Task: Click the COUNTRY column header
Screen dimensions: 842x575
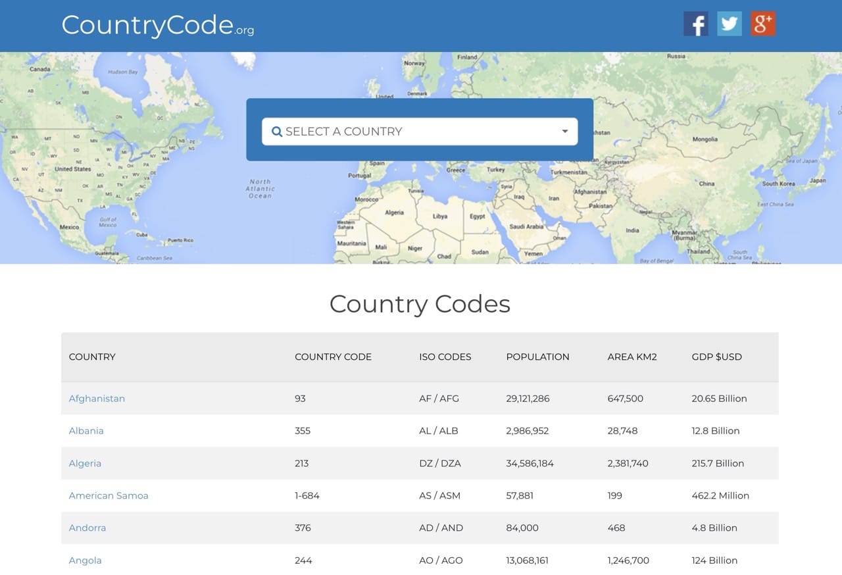Action: (92, 357)
